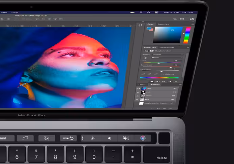Open Photoshop search icon in options bar
The width and height of the screenshot is (234, 164).
[175, 19]
